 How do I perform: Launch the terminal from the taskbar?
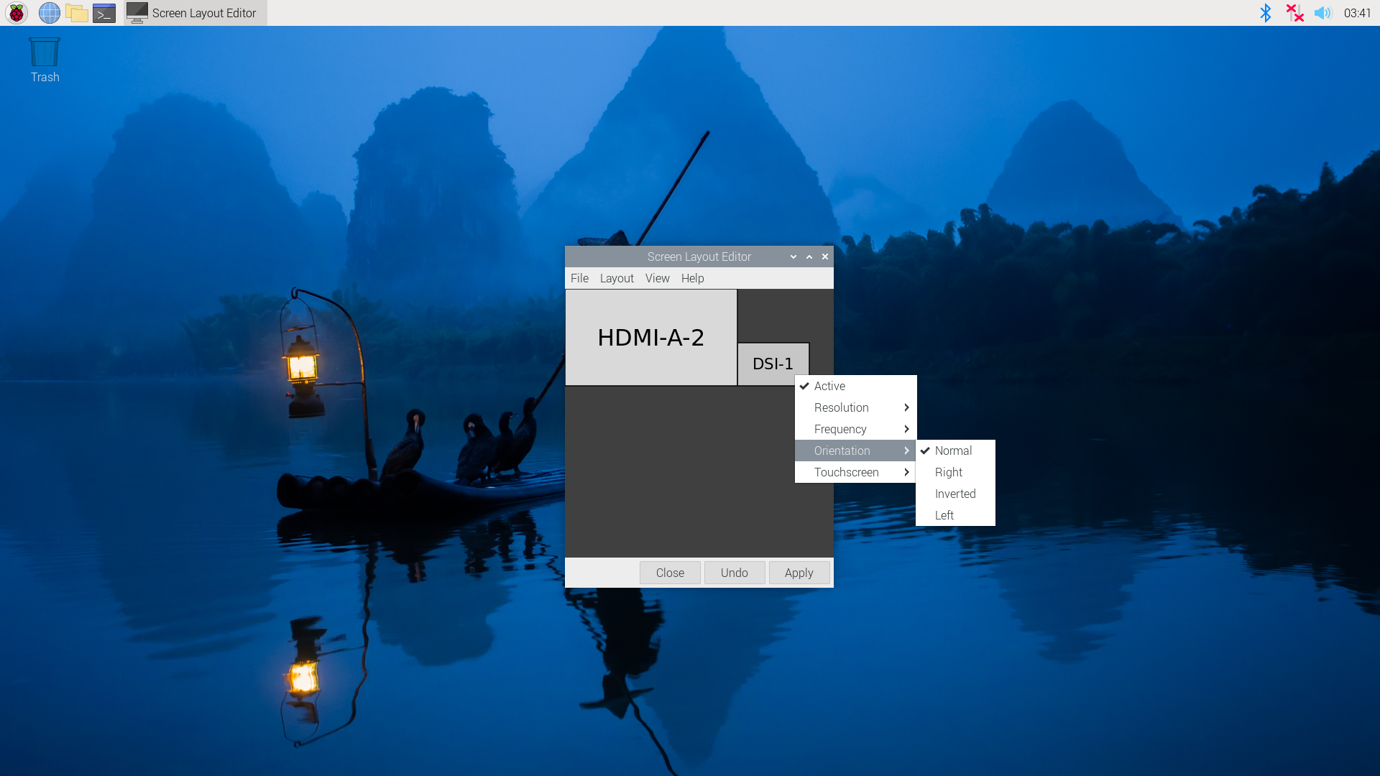coord(104,12)
